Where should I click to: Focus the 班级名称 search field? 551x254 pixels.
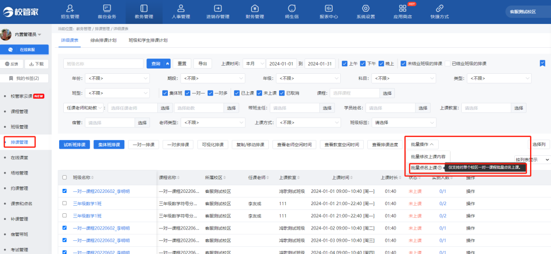point(104,64)
